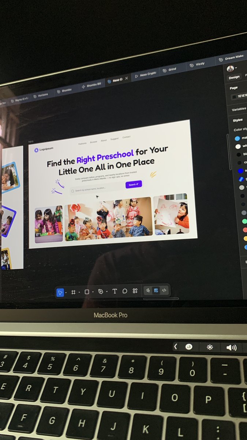247x440 pixels.
Task: Select the Text tool
Action: [115, 291]
